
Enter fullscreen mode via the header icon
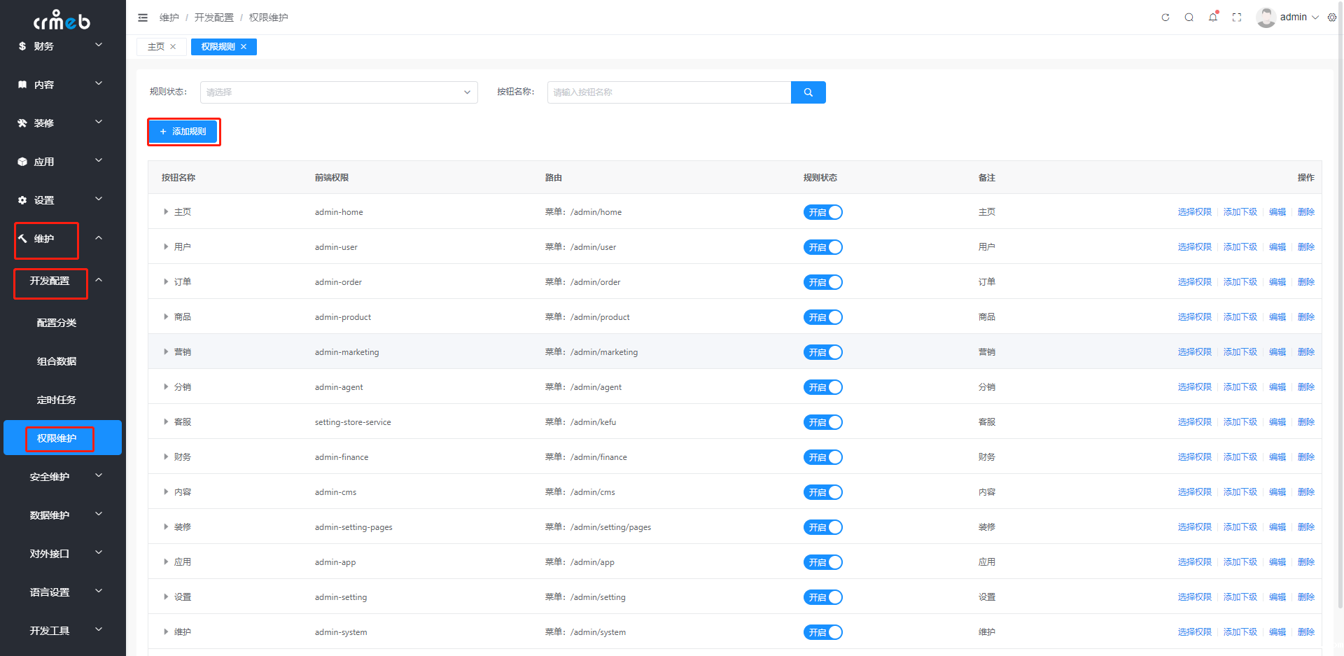coord(1237,18)
